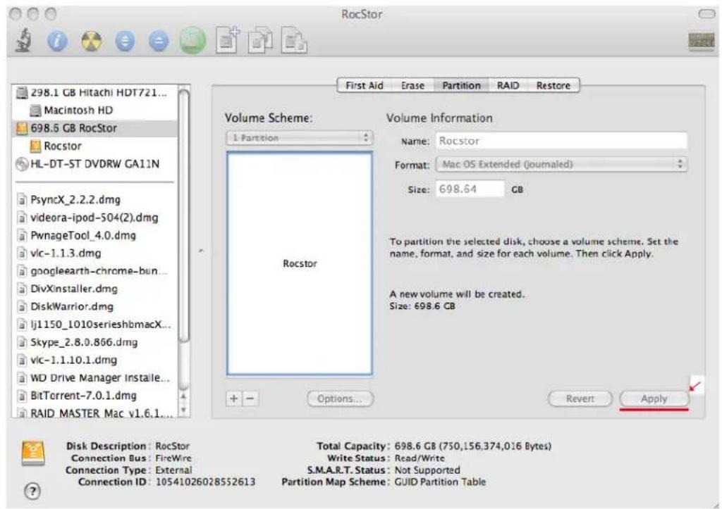The image size is (722, 509).
Task: Select PsyncX_2.2.2.dmg image
Action: point(94,200)
